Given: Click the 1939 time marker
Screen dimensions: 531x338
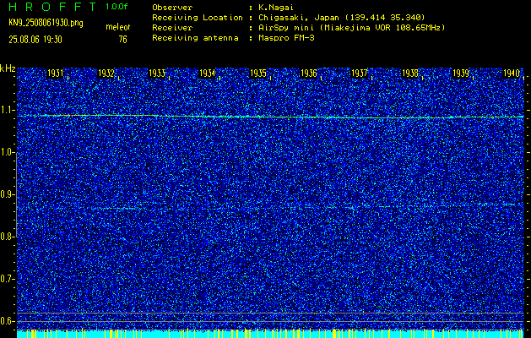Looking at the screenshot, I should coord(461,73).
